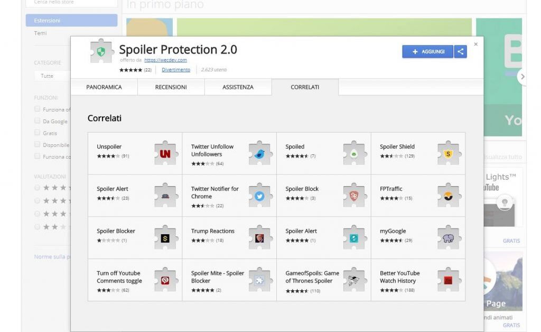The image size is (541, 332).
Task: Click the Spoiler Blocker dollar icon
Action: (x=166, y=238)
